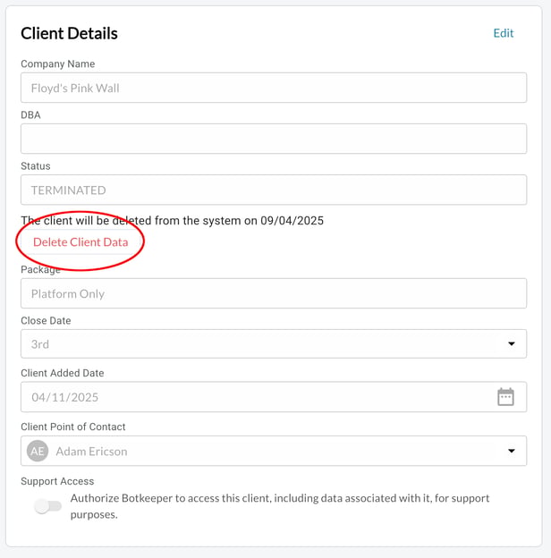Click into the empty DBA field

274,139
